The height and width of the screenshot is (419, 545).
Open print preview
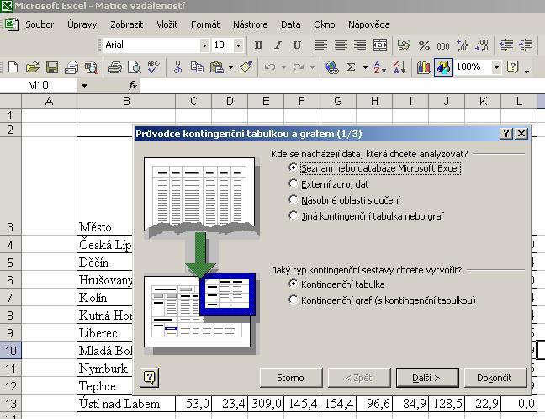[x=135, y=67]
